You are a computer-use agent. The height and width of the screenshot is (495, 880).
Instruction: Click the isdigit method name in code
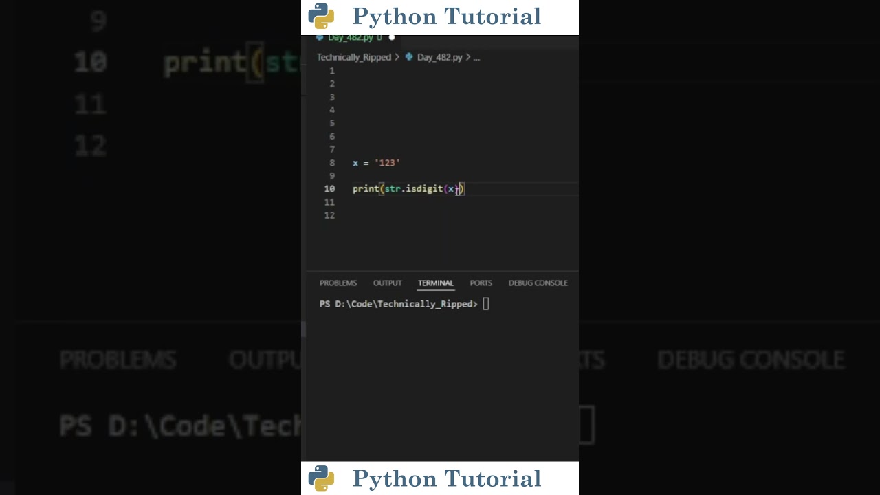(424, 189)
